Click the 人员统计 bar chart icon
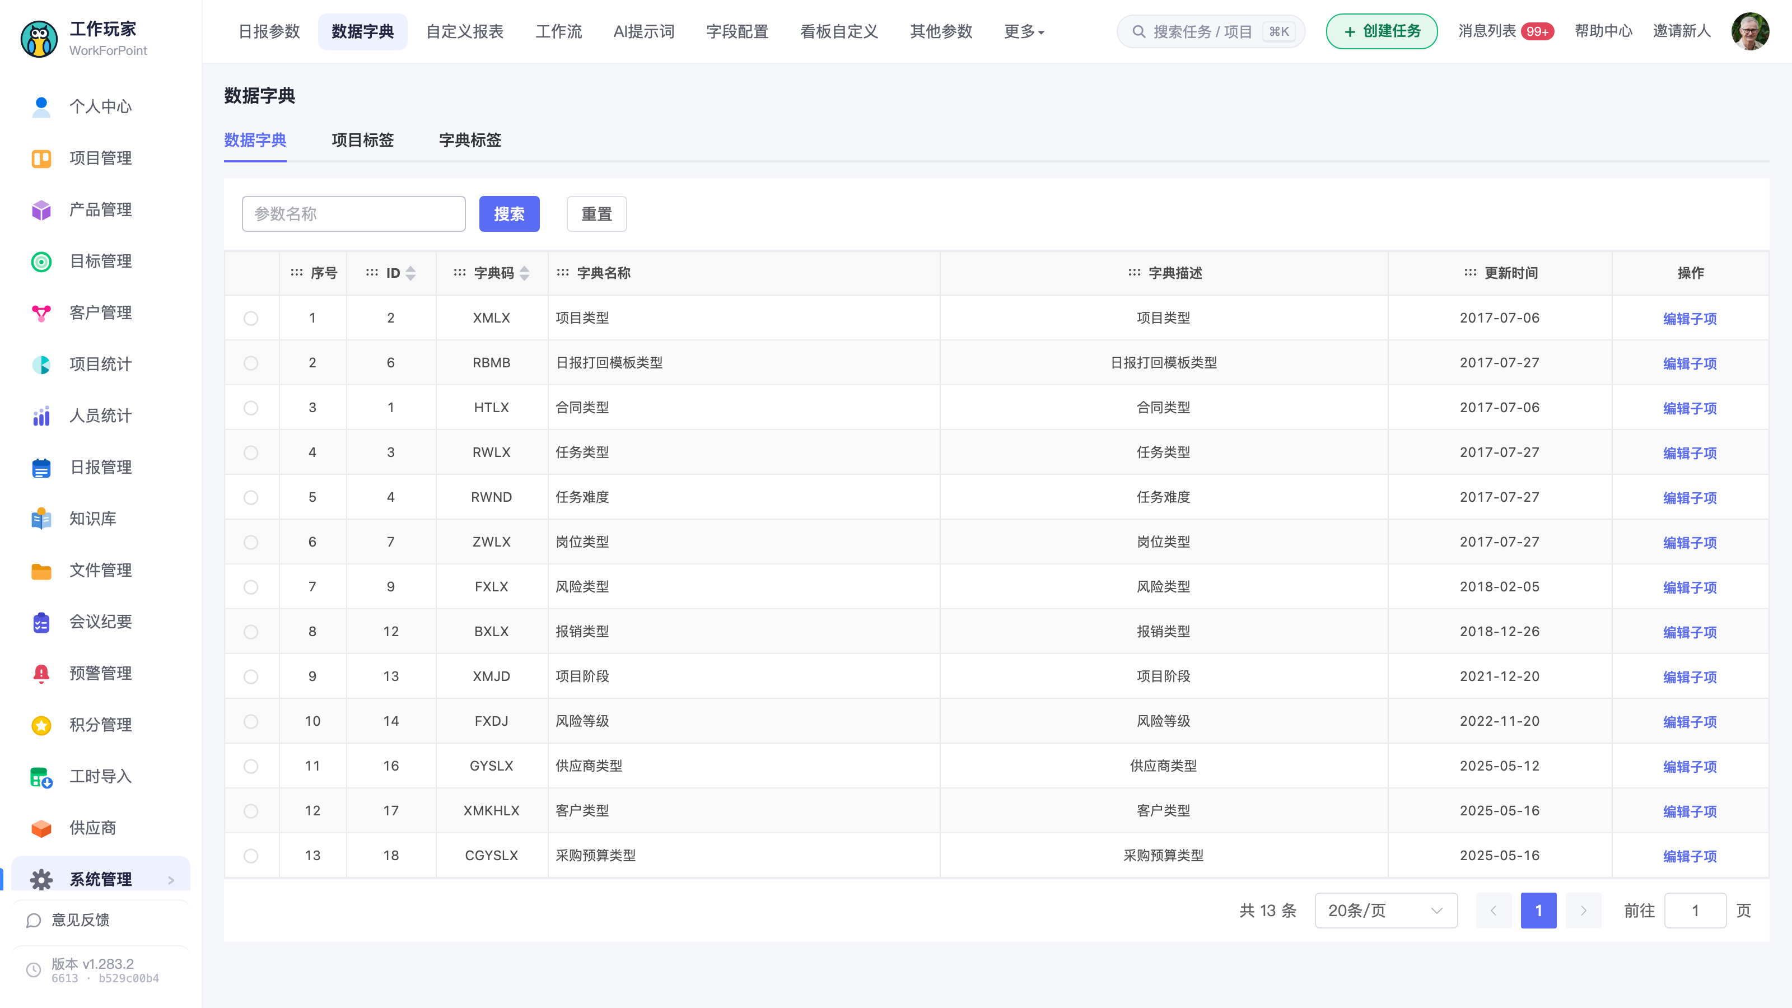The width and height of the screenshot is (1792, 1008). (x=41, y=416)
